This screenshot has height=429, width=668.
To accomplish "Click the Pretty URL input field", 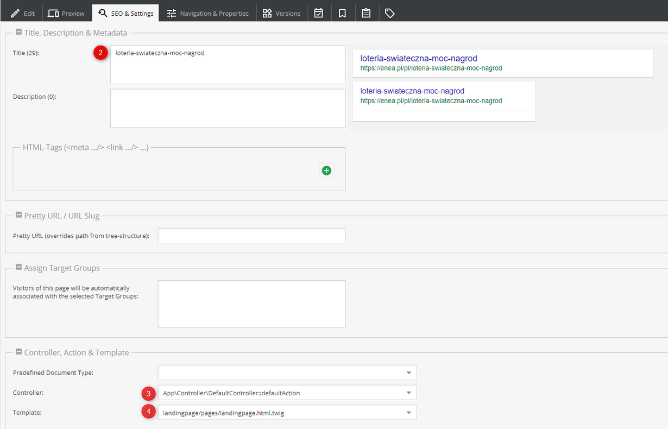I will pyautogui.click(x=251, y=236).
